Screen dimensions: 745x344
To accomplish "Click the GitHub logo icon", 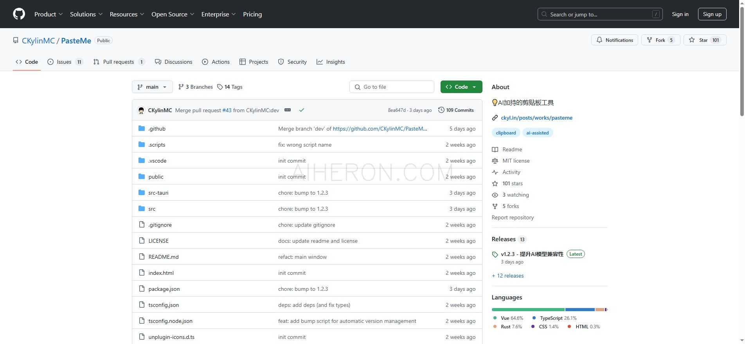I will (19, 14).
